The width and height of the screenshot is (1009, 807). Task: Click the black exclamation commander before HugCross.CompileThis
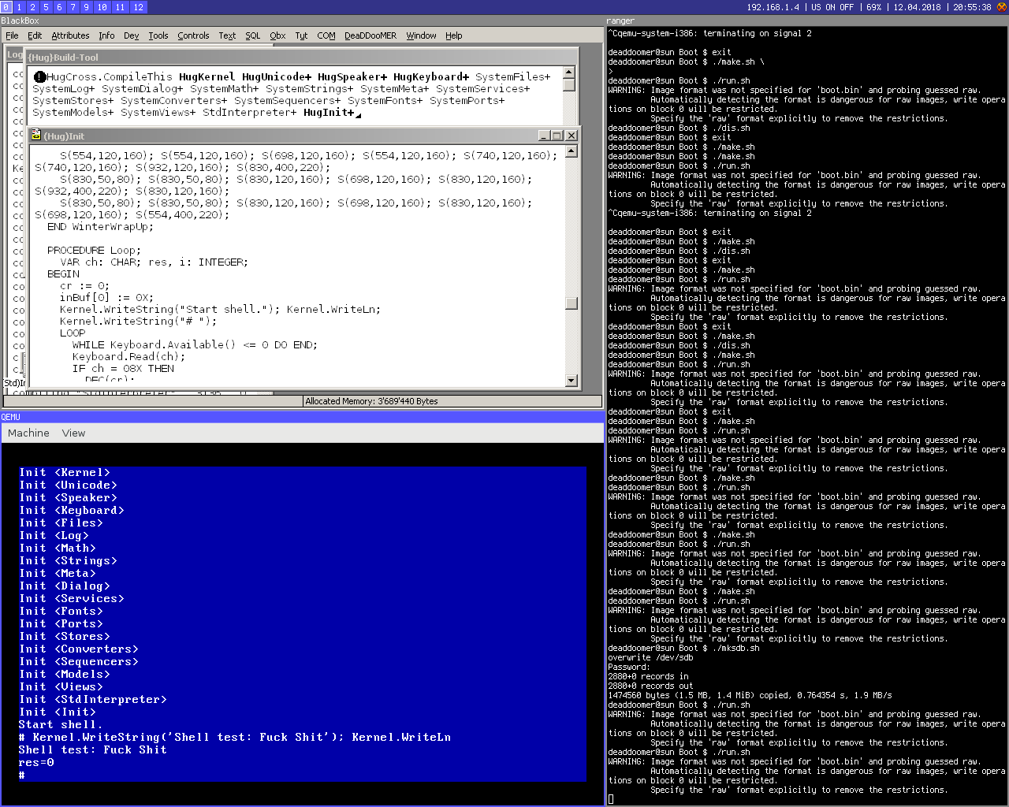39,77
